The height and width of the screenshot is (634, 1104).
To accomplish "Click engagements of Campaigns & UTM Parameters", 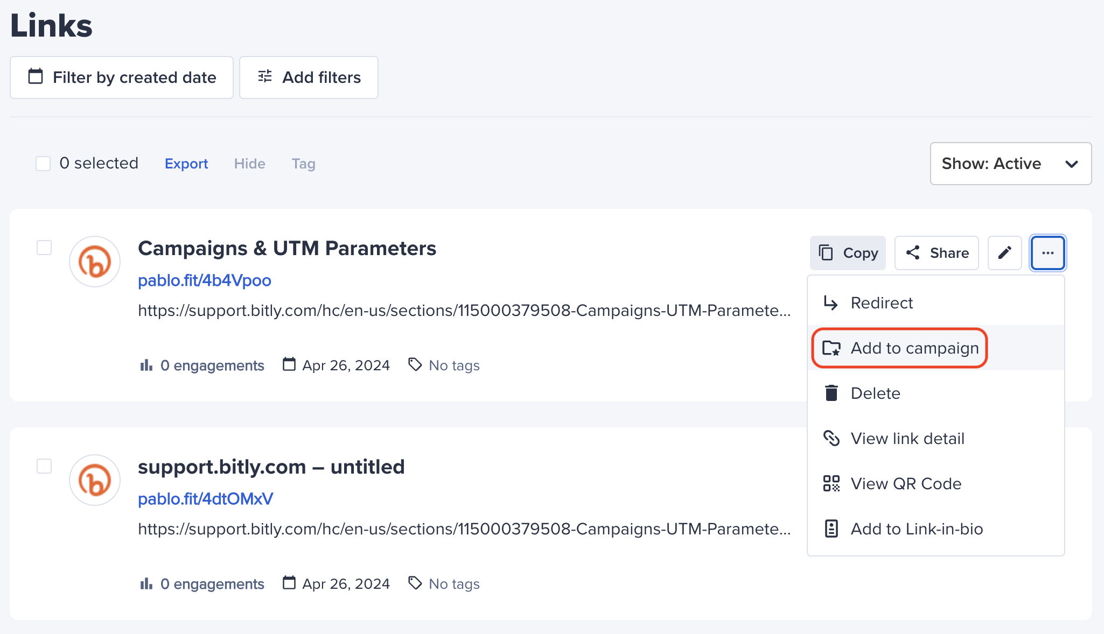I will [x=202, y=365].
